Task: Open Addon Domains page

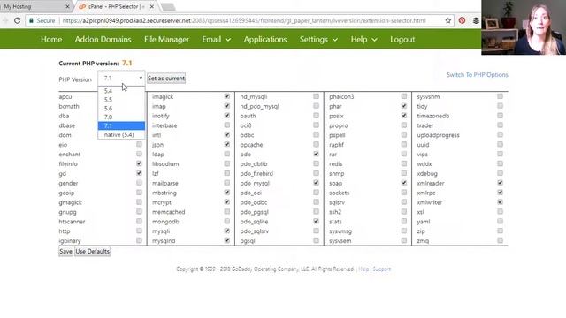Action: click(x=103, y=39)
